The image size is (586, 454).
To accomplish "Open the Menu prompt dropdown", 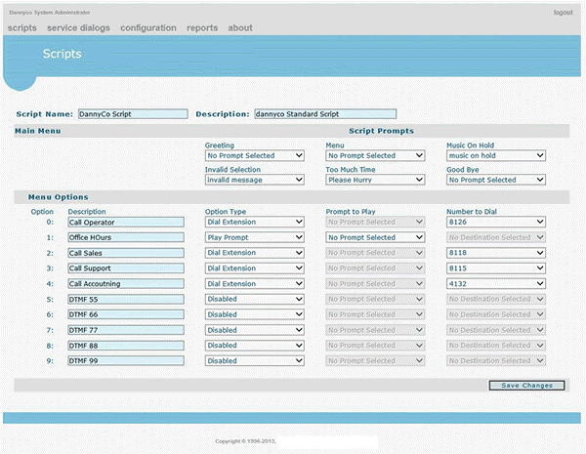I will pos(375,155).
